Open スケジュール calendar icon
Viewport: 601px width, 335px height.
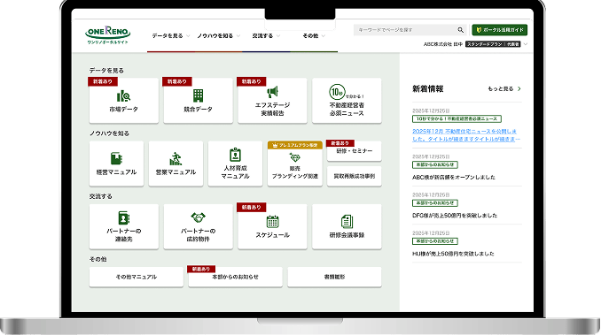[x=272, y=221]
